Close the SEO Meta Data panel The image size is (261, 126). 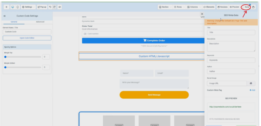(202, 14)
